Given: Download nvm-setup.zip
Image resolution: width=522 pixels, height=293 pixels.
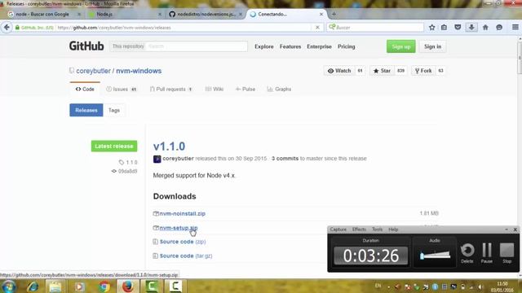Looking at the screenshot, I should pos(179,228).
